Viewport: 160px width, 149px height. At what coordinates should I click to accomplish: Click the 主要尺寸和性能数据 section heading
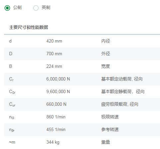point(29,27)
